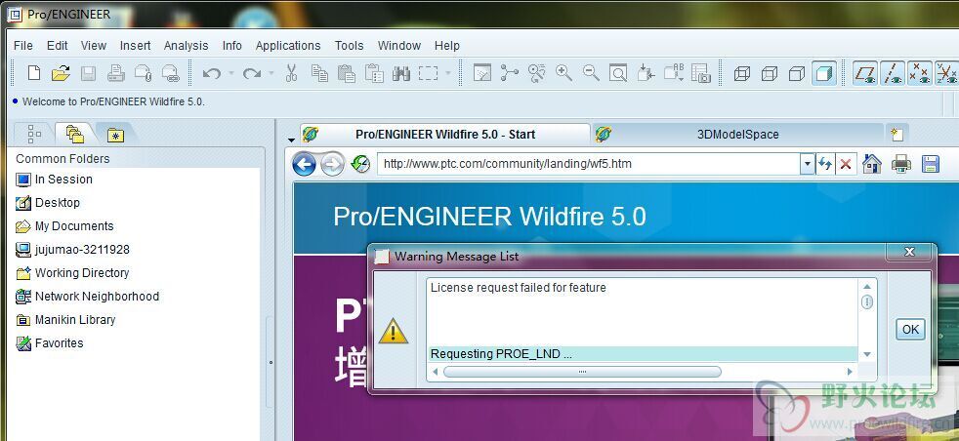Open the Info menu
This screenshot has height=441, width=959.
[231, 46]
